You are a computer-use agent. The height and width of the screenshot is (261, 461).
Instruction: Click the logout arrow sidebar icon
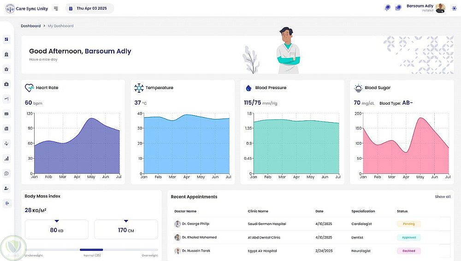tap(6, 203)
